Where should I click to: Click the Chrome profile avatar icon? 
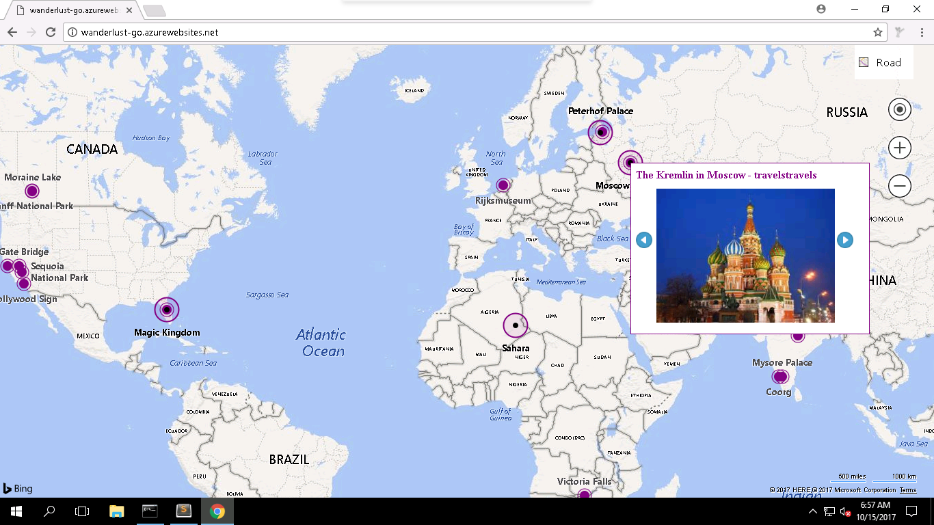coord(821,9)
